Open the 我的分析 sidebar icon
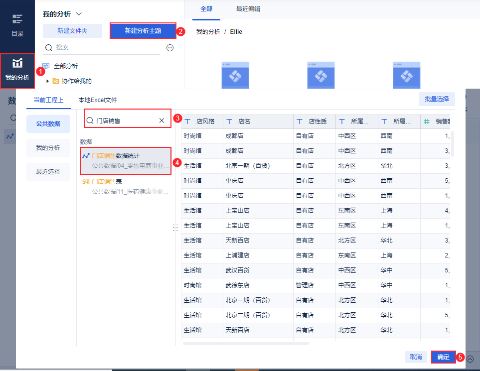This screenshot has height=371, width=480. [x=17, y=70]
